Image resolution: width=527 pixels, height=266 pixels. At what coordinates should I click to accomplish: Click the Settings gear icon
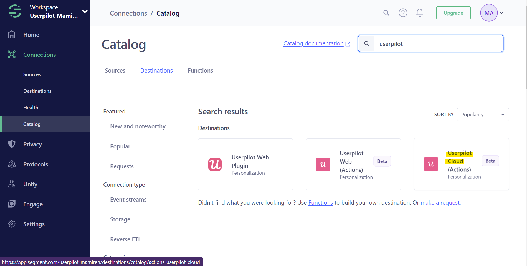pyautogui.click(x=12, y=224)
